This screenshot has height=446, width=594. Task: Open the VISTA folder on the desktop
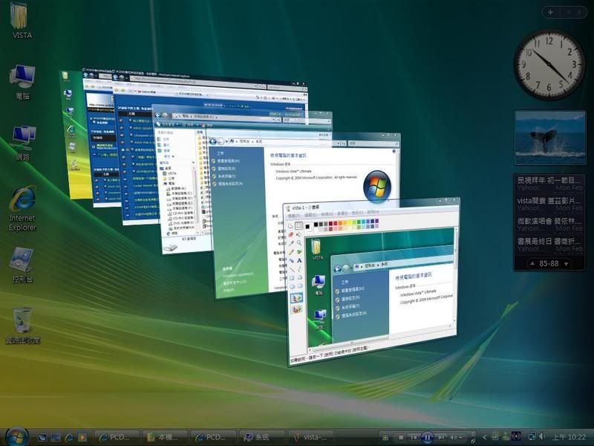coord(22,21)
